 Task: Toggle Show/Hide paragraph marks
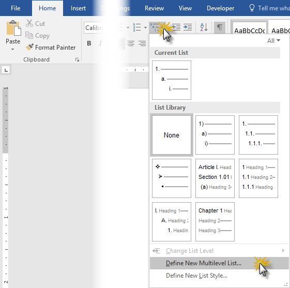(x=220, y=27)
